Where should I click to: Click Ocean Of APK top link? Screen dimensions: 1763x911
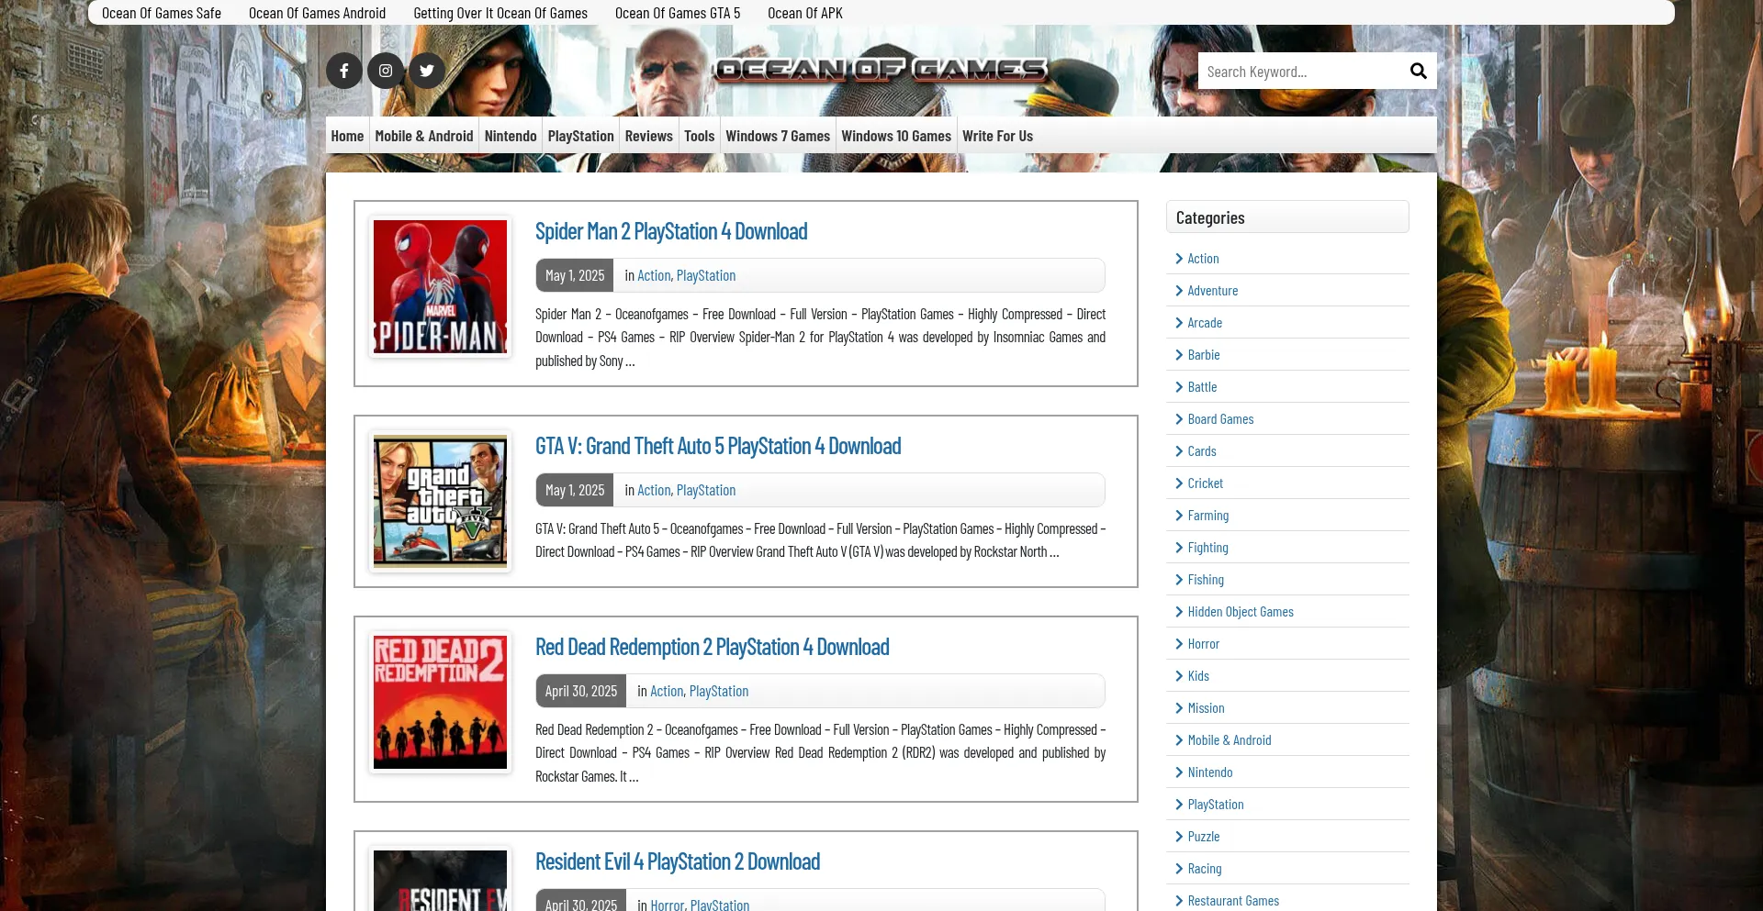pyautogui.click(x=805, y=13)
